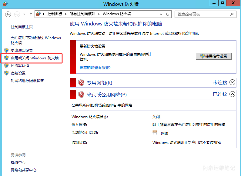The width and height of the screenshot is (241, 176).
Task: Open 启用或关闭 Windows 防火墙 link
Action: tap(35, 58)
